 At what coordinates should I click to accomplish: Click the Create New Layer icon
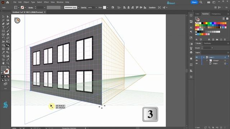[x=221, y=128]
